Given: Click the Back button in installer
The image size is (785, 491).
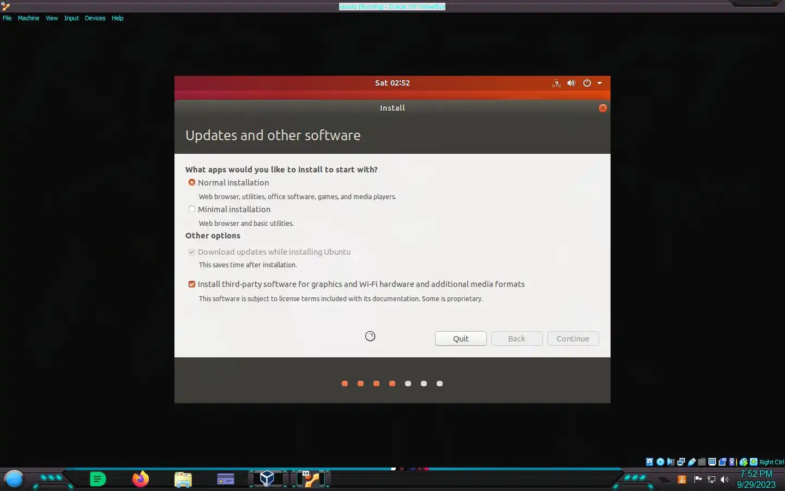Looking at the screenshot, I should pos(517,339).
